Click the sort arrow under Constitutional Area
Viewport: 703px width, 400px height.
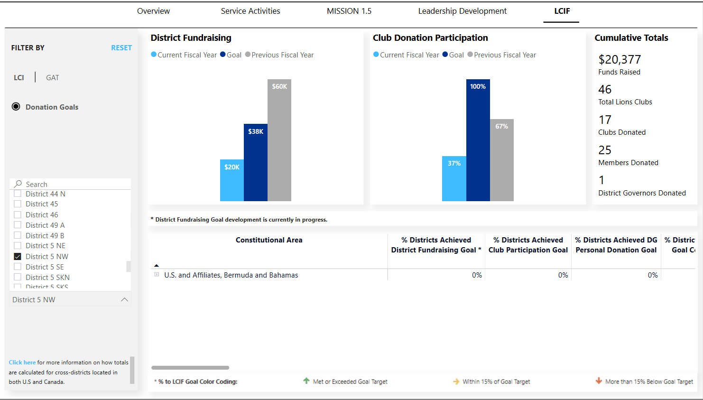pos(157,266)
